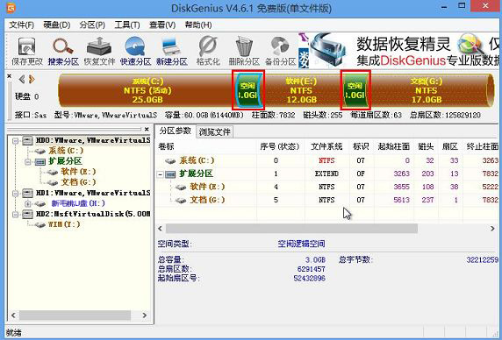
Task: Collapse the HD2 MsftVirtualDisk tree node
Action: (15, 214)
